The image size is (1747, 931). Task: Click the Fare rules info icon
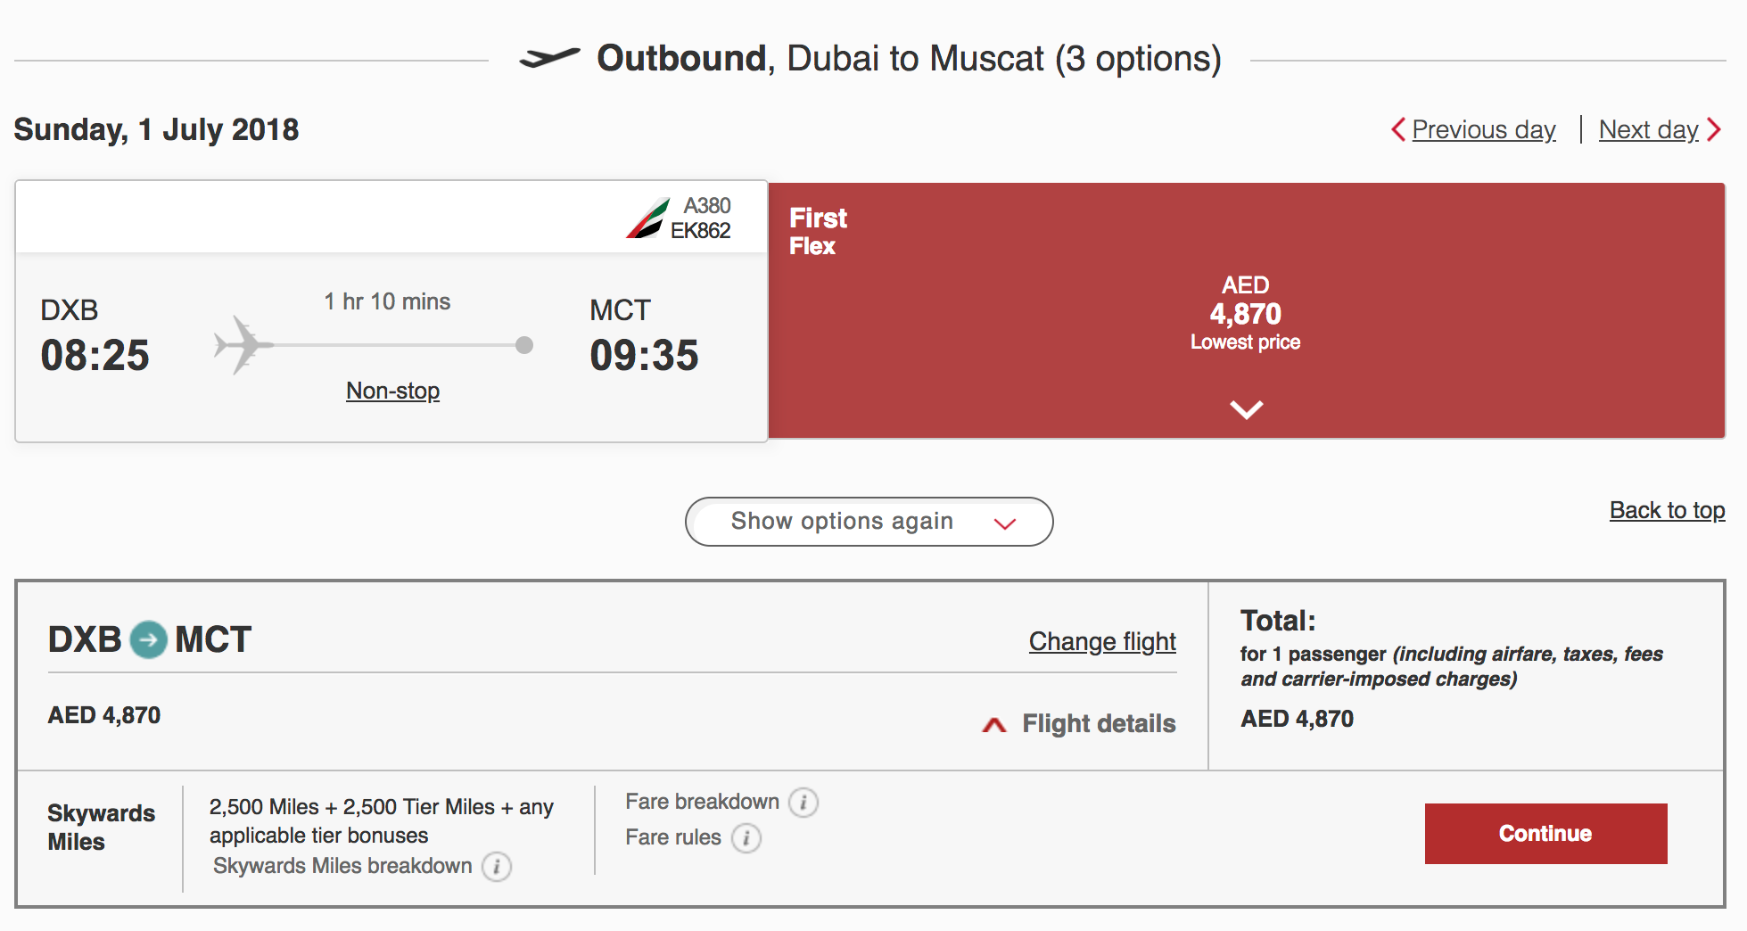(x=746, y=838)
